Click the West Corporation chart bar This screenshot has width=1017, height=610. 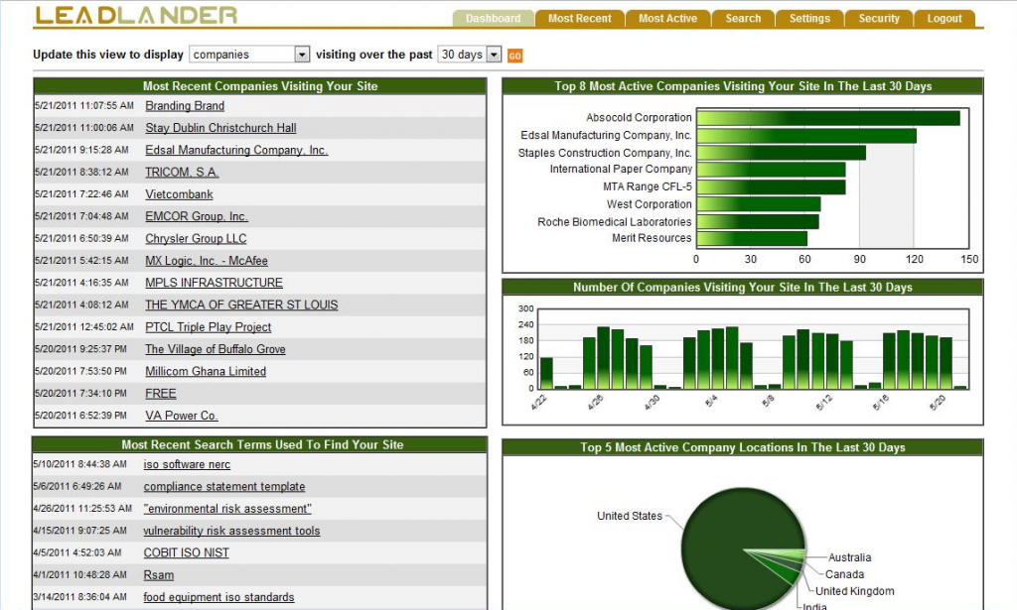(759, 204)
